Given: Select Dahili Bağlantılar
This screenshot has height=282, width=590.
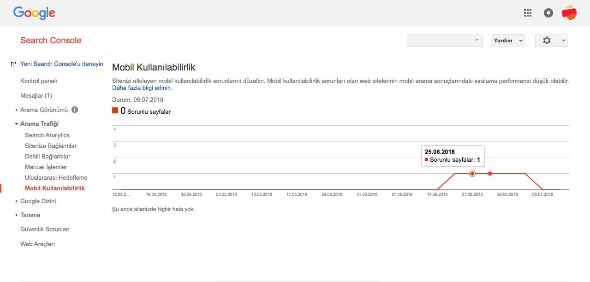Looking at the screenshot, I should 48,156.
